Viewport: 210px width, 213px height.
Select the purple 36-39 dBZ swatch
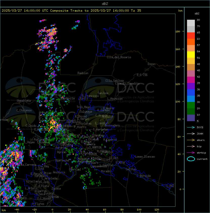click(x=191, y=86)
